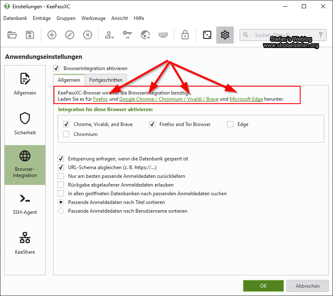The width and height of the screenshot is (333, 296).
Task: Trigger Auto-Type via the keyboard icon
Action: tap(163, 35)
